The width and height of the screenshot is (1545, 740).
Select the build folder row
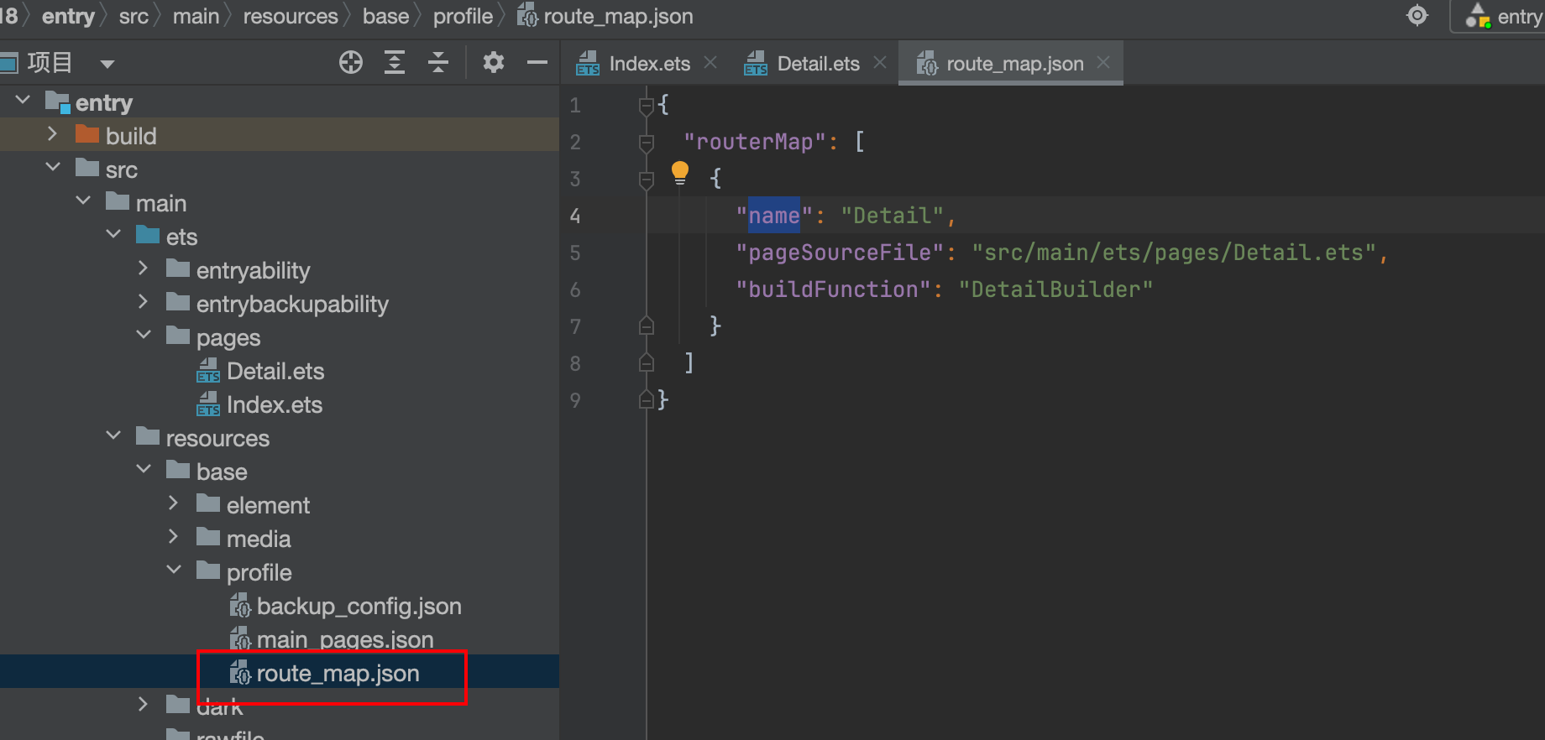click(280, 135)
